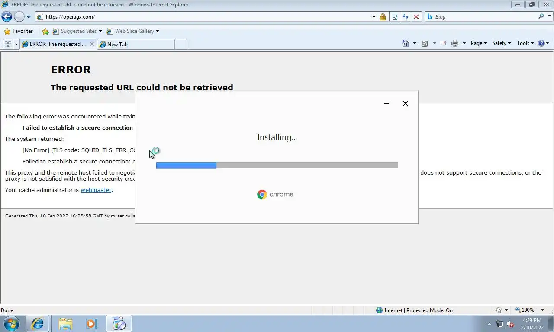The width and height of the screenshot is (554, 332).
Task: Show hidden tray icons arrow
Action: click(490, 324)
